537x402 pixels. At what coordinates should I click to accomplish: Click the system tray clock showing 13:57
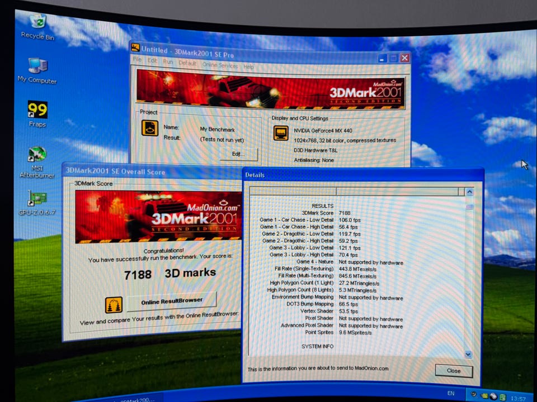[x=518, y=399]
